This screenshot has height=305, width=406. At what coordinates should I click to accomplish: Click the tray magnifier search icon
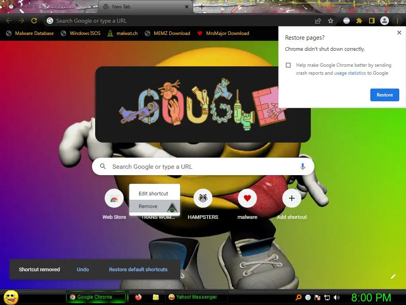coord(299,297)
